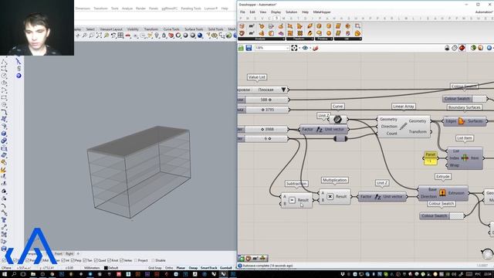
Task: Toggle the Vertex osnap checkbox
Action: 121,261
